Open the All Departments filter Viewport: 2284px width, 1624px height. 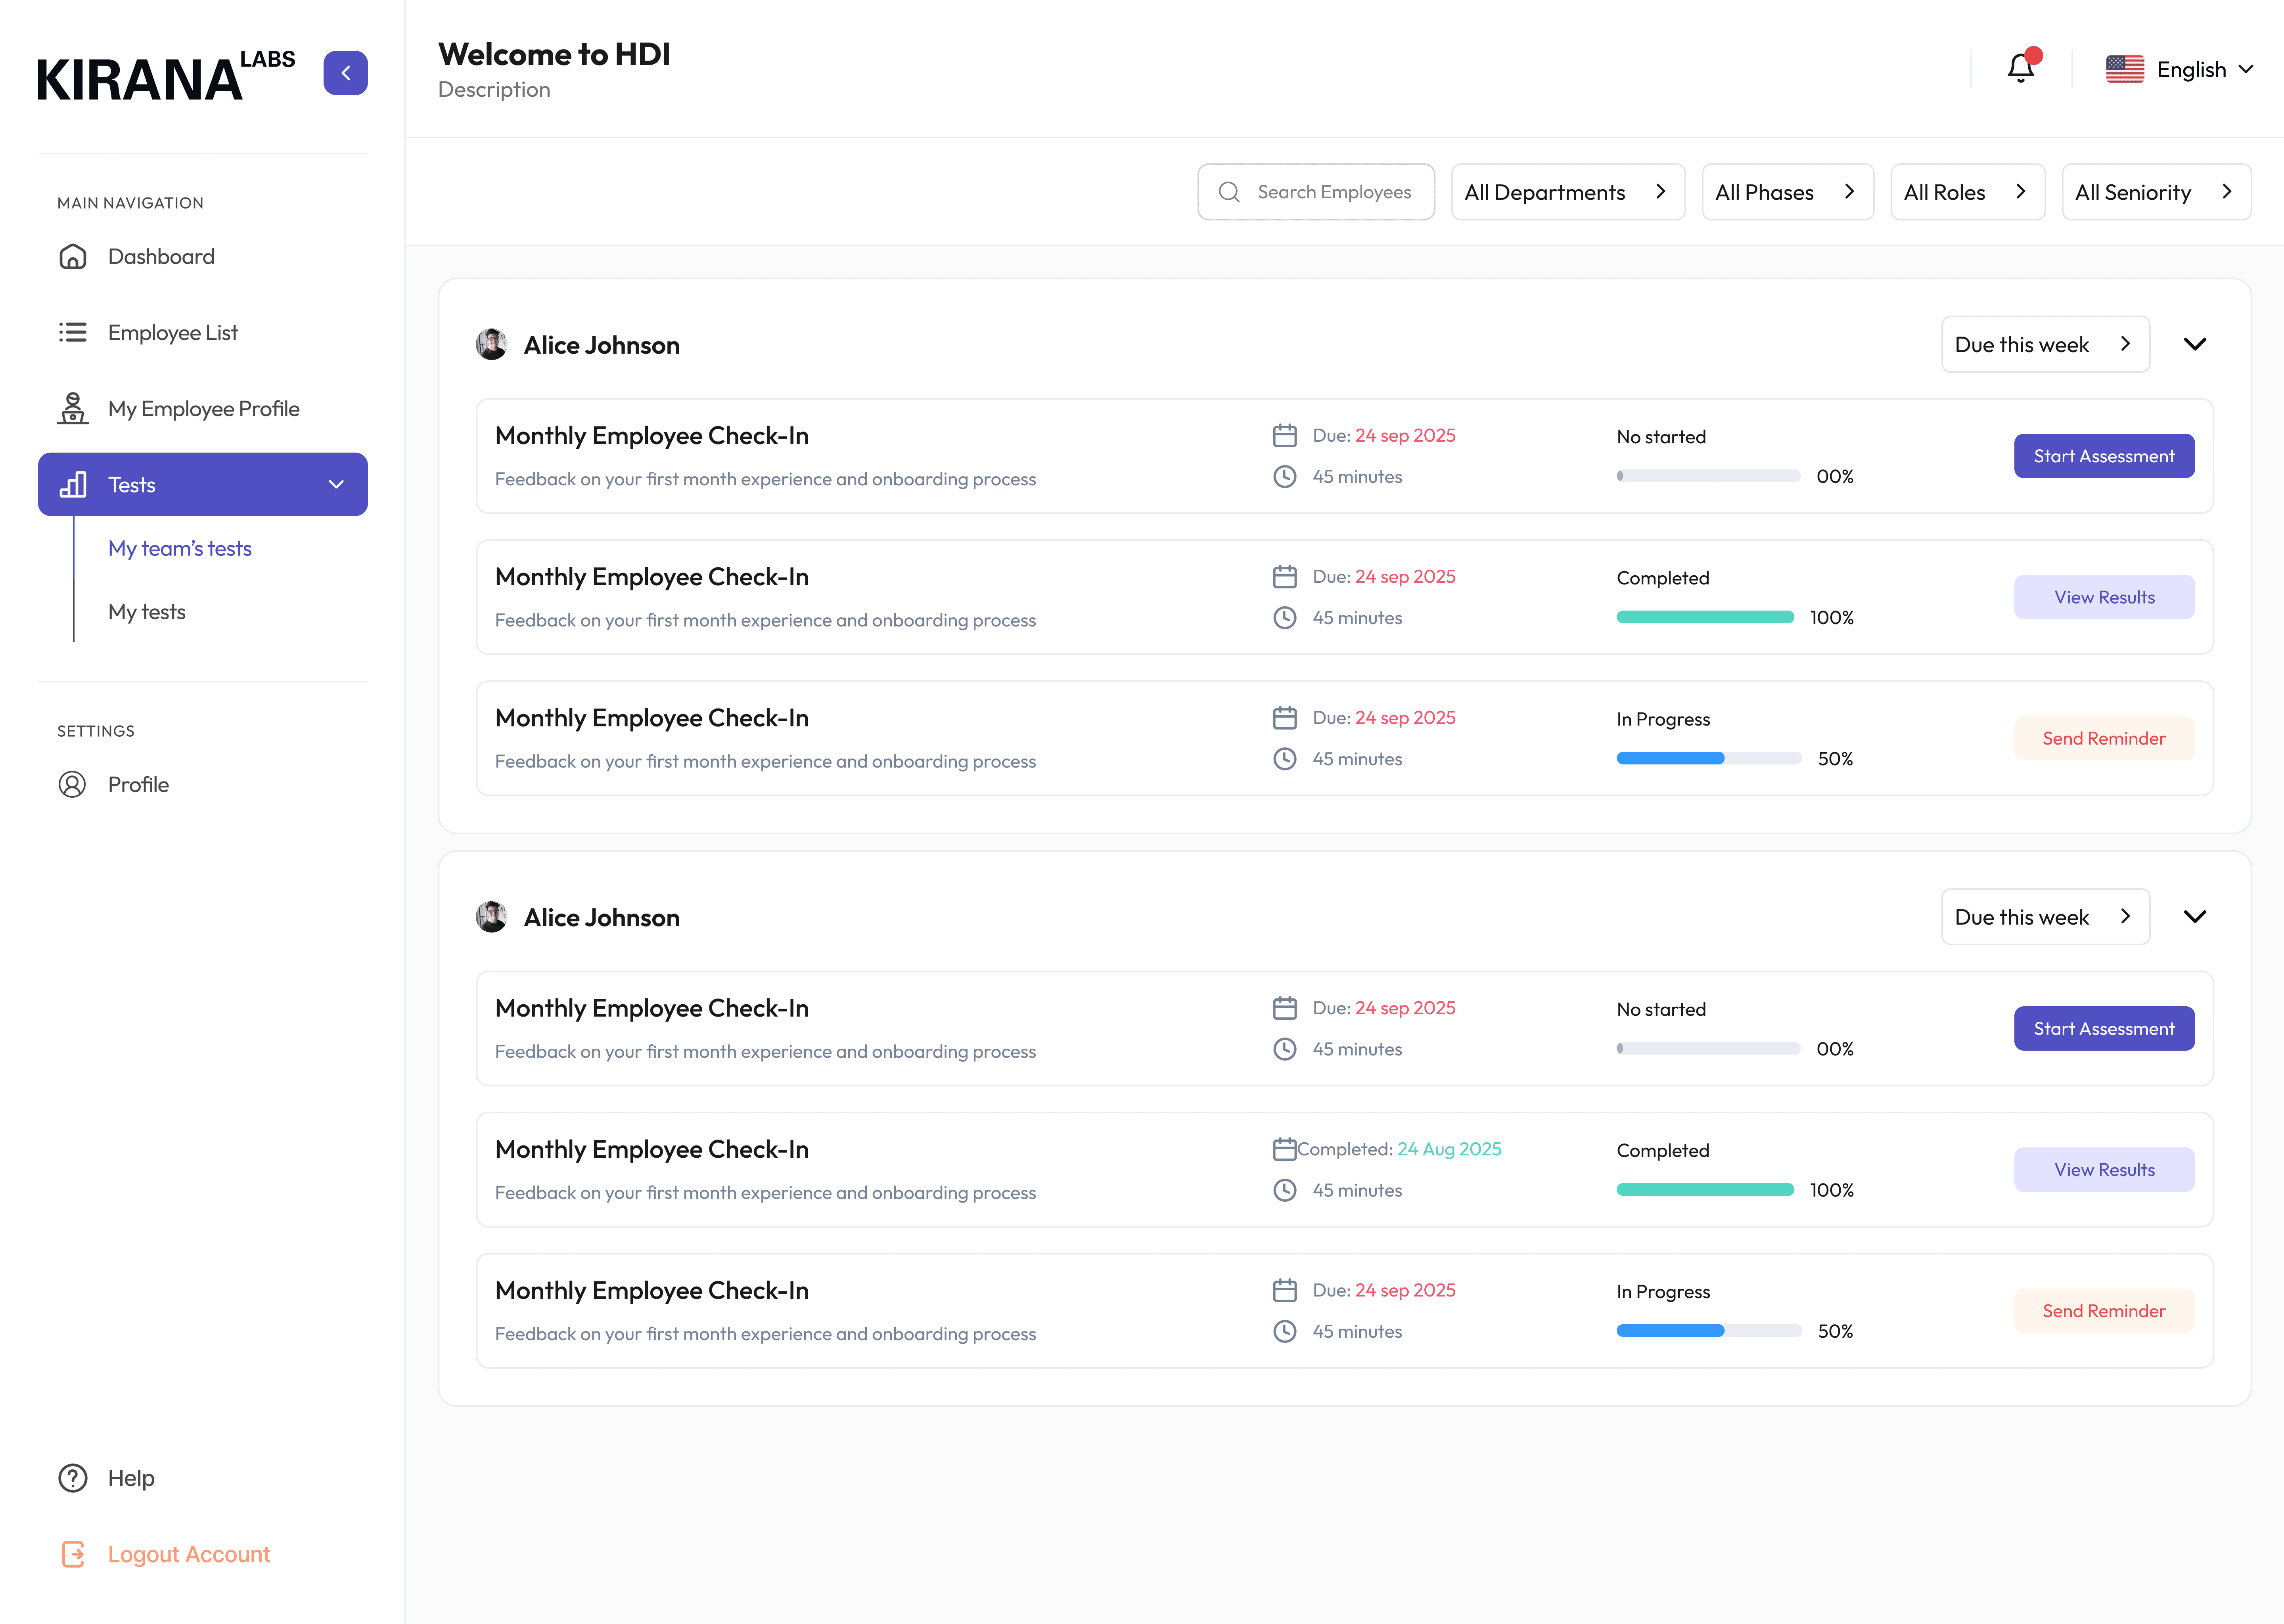pyautogui.click(x=1567, y=192)
